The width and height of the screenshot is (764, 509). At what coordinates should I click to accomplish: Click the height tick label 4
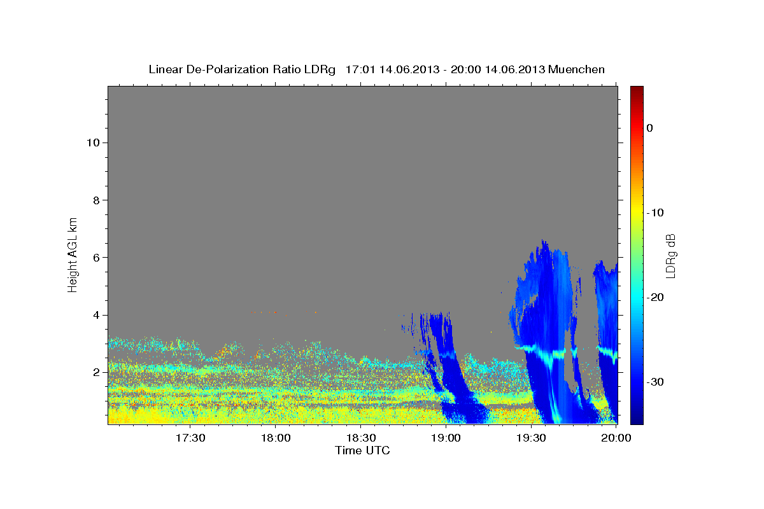[95, 315]
